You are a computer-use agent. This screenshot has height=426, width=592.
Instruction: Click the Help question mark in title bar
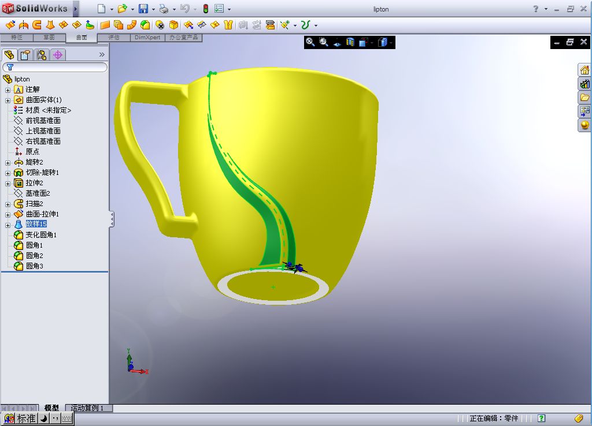pyautogui.click(x=536, y=9)
